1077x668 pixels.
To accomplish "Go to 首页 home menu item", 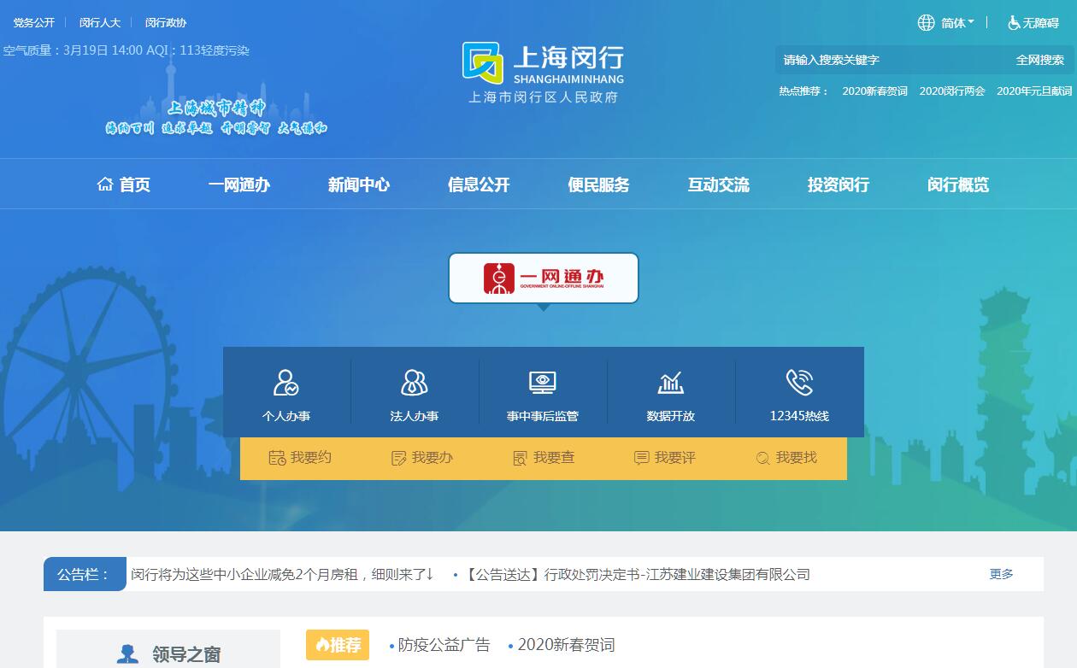I will click(124, 185).
